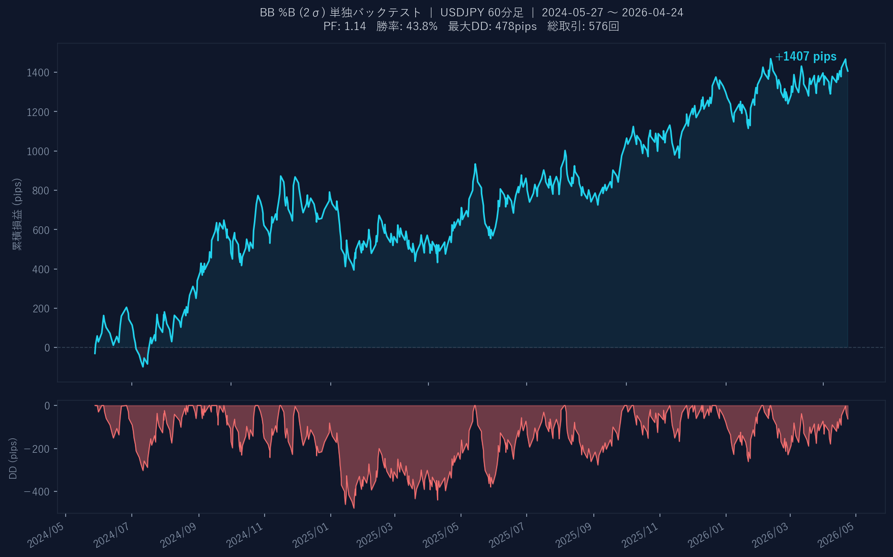Select the 2026/05 x-axis date label

pos(836,535)
